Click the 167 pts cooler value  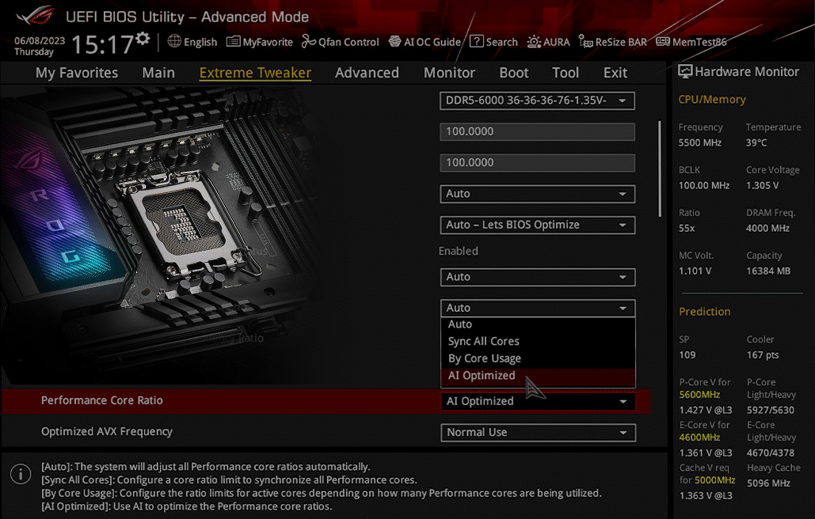(x=763, y=355)
